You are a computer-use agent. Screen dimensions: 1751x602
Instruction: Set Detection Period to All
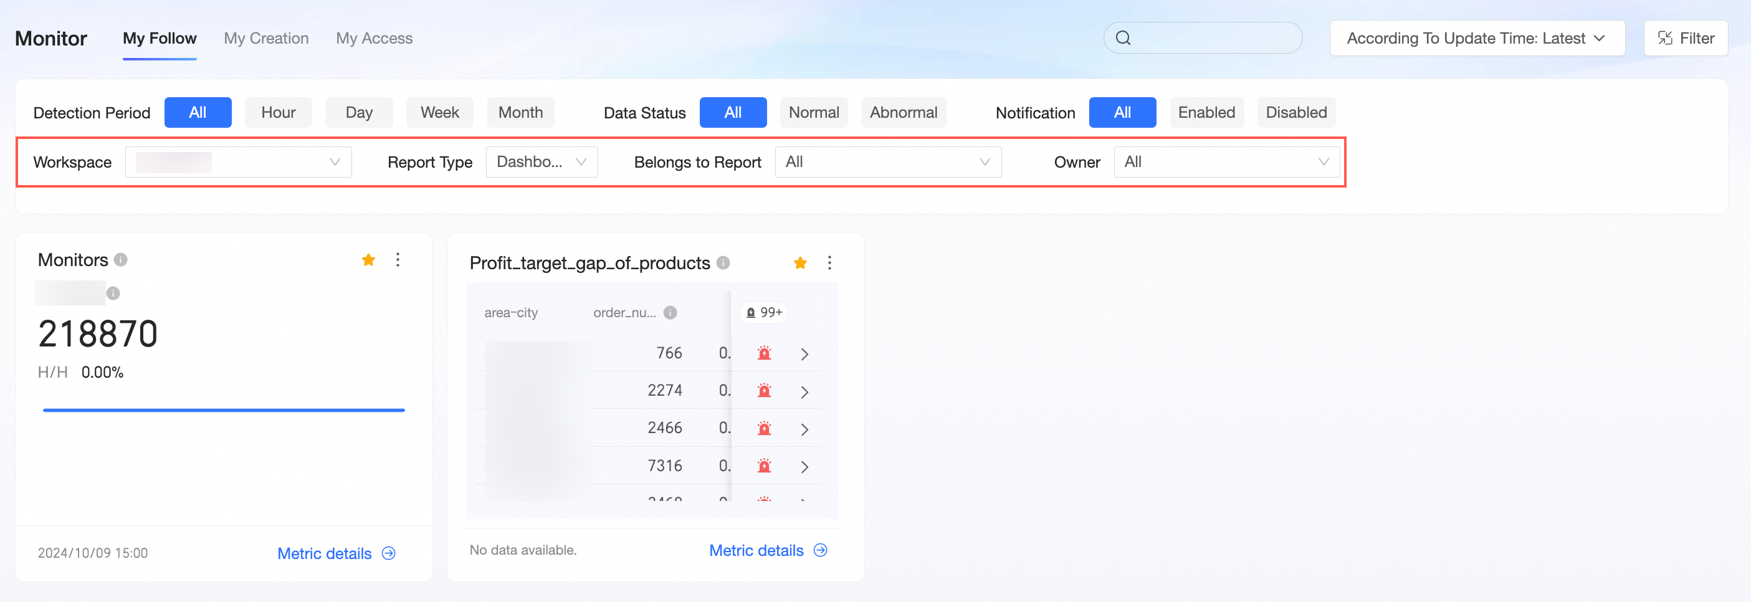198,112
